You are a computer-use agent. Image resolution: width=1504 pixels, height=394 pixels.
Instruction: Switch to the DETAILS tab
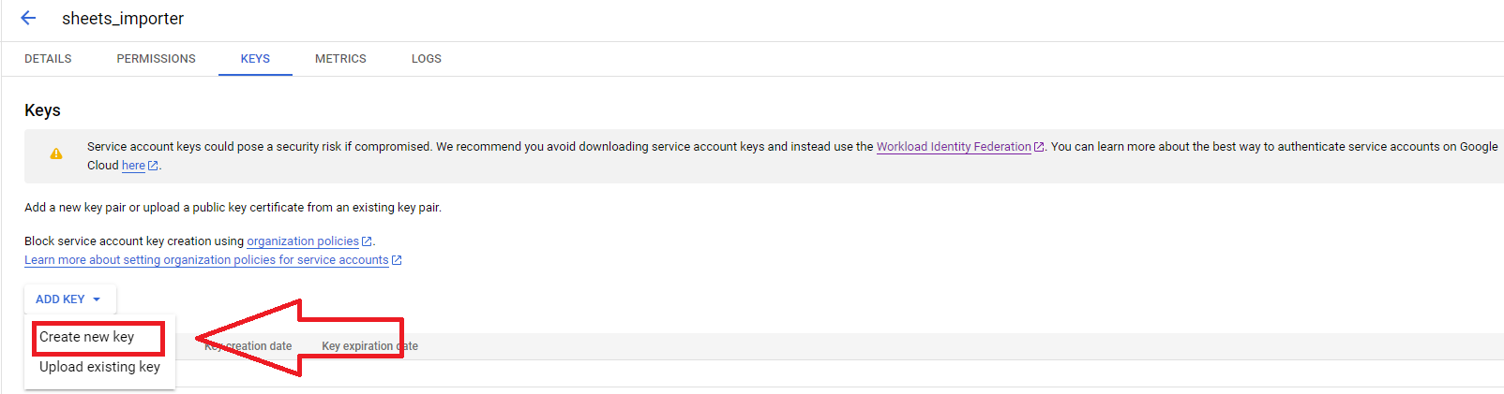click(x=48, y=59)
